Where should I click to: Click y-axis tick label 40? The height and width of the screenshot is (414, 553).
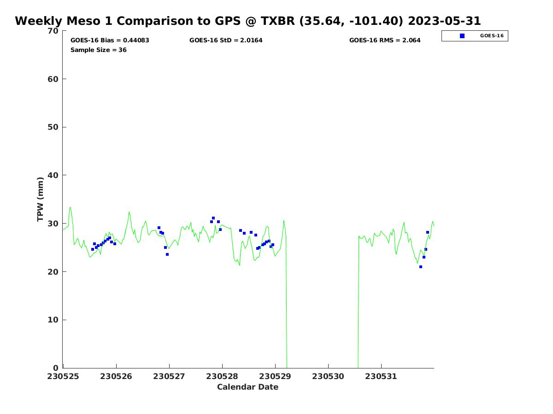pyautogui.click(x=53, y=175)
